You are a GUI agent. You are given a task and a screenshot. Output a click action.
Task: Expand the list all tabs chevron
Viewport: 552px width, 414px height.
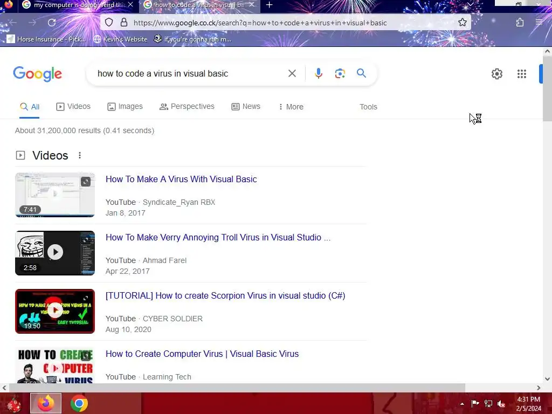point(470,4)
